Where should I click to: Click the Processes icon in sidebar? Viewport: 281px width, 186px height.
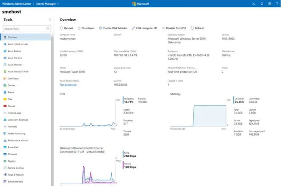[x=5, y=154]
